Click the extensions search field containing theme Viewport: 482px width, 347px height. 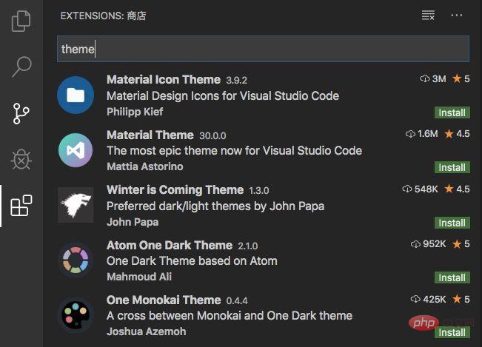coord(263,50)
